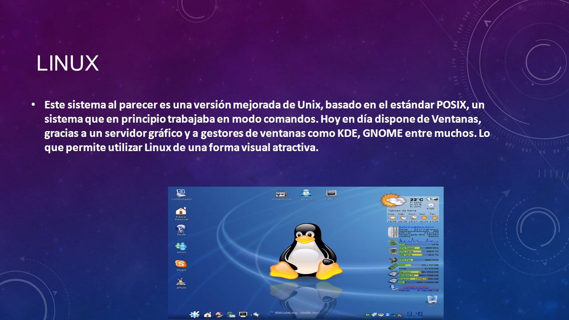Open the kaffeine media player icon
The width and height of the screenshot is (569, 320).
331,195
